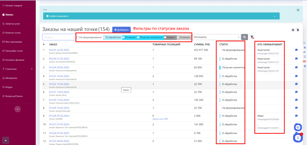Export orders via the Excel file icon
The image size is (307, 145).
[x=298, y=30]
